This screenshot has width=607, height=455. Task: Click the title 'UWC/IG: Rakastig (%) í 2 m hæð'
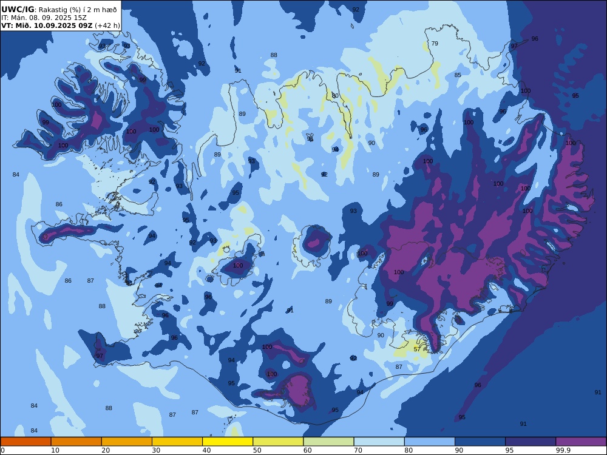tap(59, 10)
